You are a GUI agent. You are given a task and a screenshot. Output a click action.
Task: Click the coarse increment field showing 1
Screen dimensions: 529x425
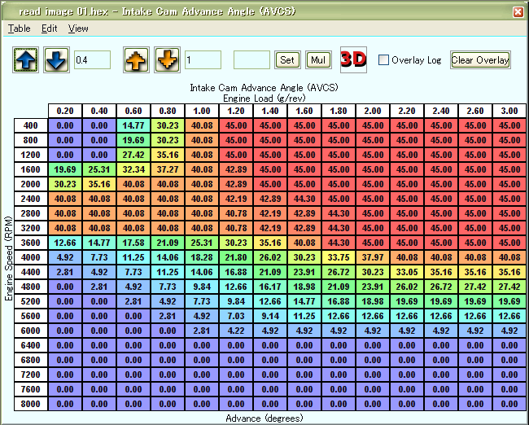203,60
